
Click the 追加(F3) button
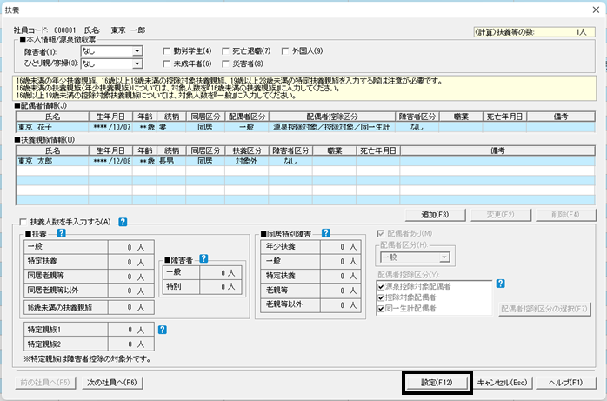435,215
